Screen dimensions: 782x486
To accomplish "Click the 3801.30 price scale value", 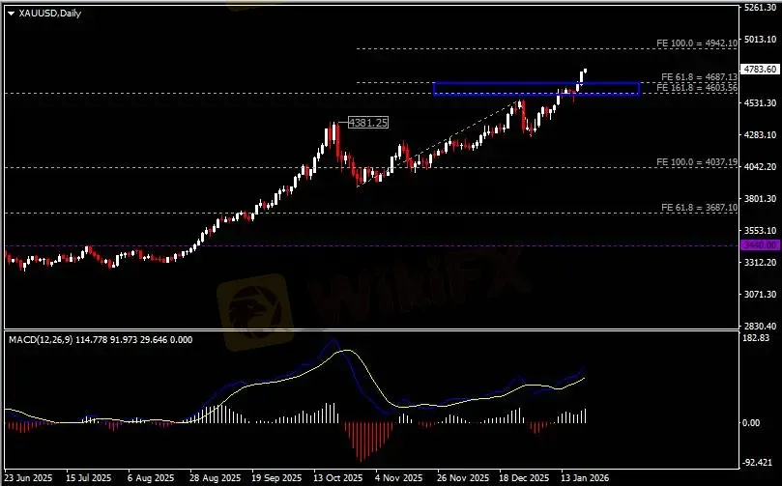I will pyautogui.click(x=760, y=199).
